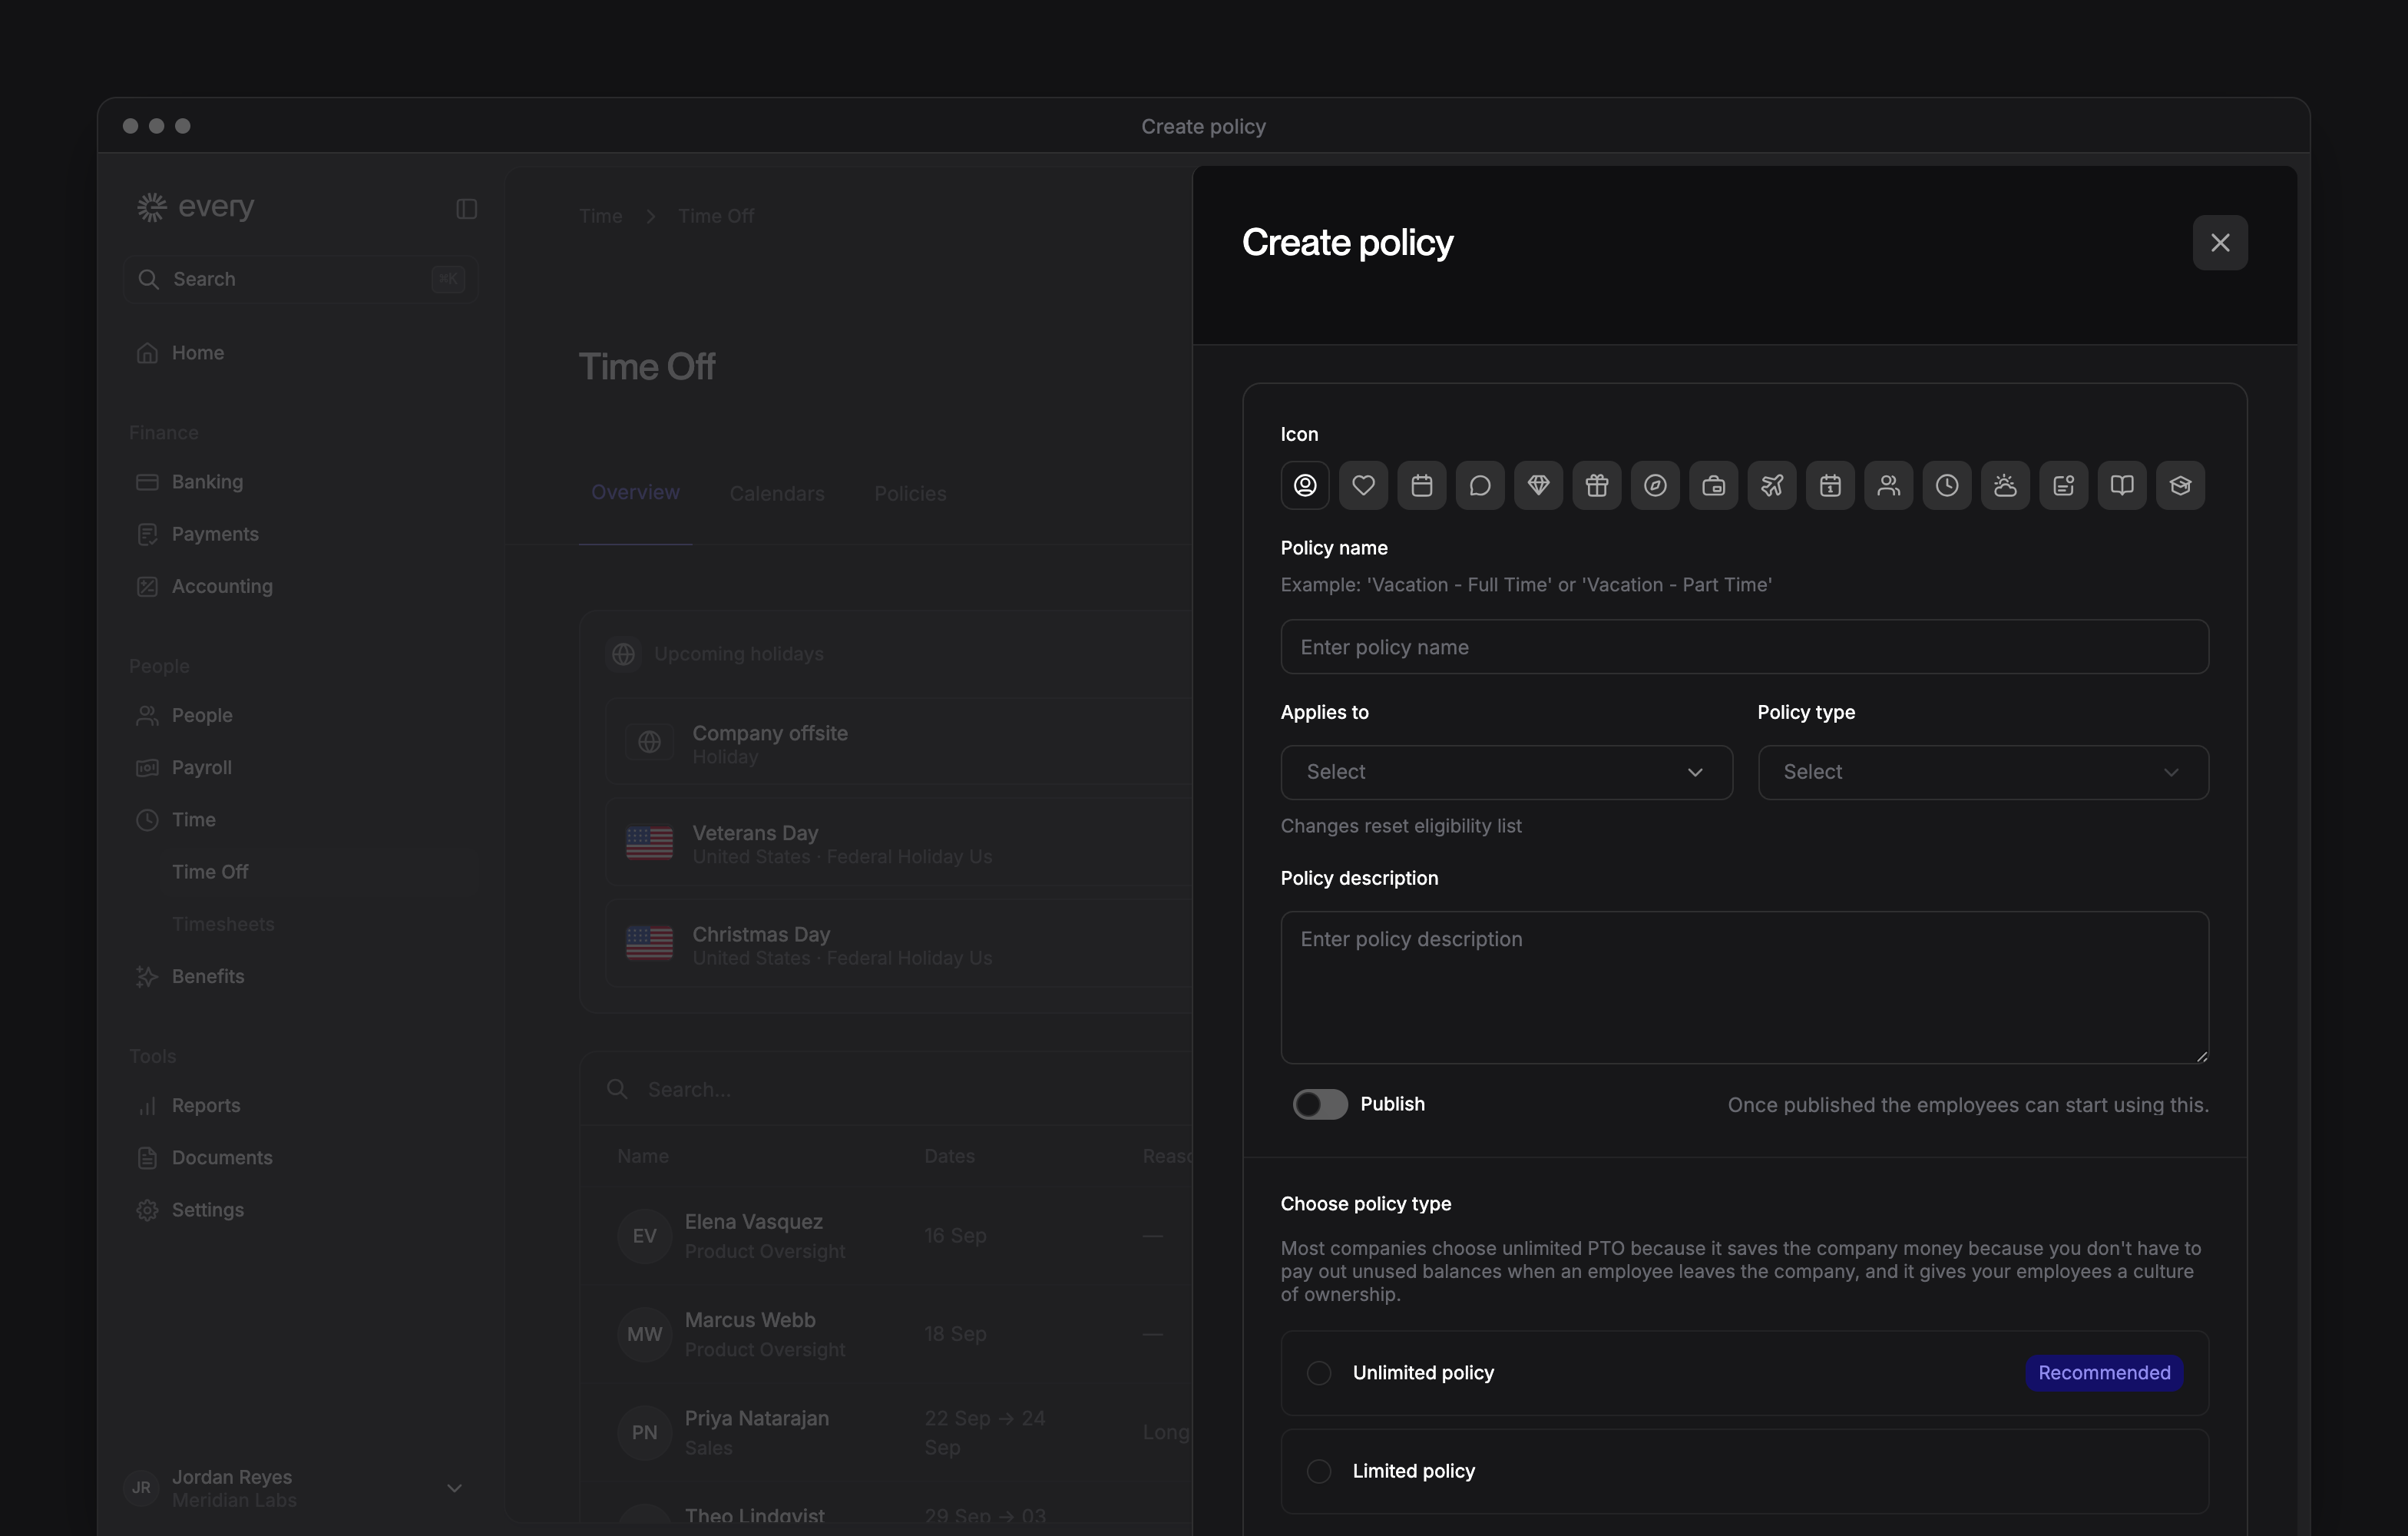Focus the sidebar Search box
The width and height of the screenshot is (2408, 1536).
(300, 279)
